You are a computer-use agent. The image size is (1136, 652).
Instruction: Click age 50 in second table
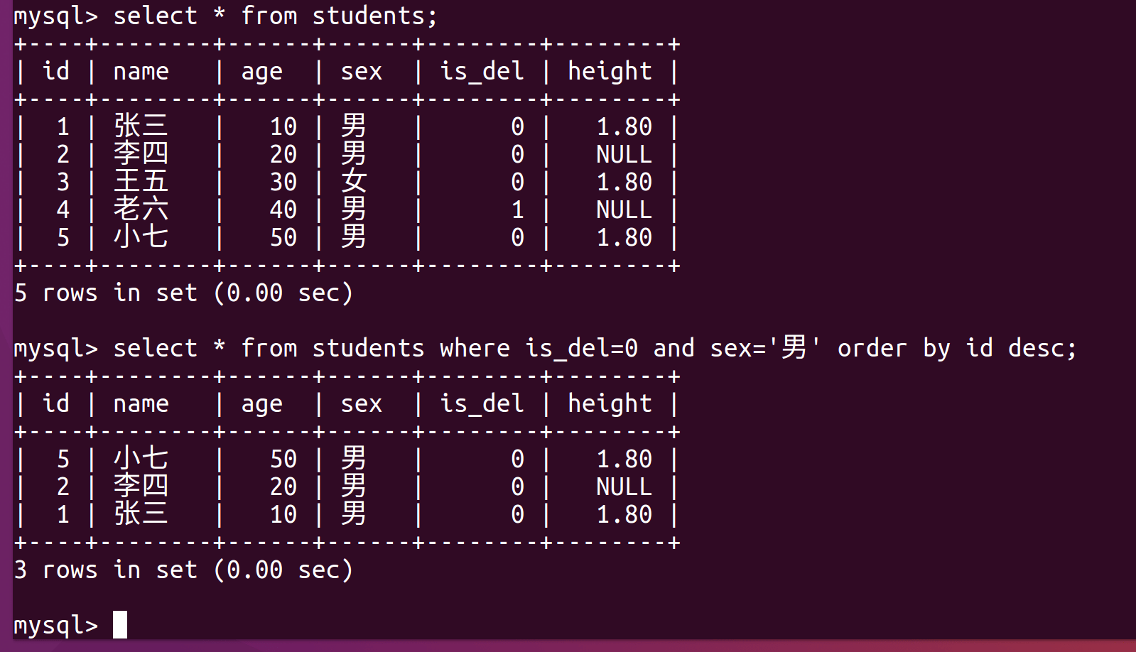(x=283, y=459)
